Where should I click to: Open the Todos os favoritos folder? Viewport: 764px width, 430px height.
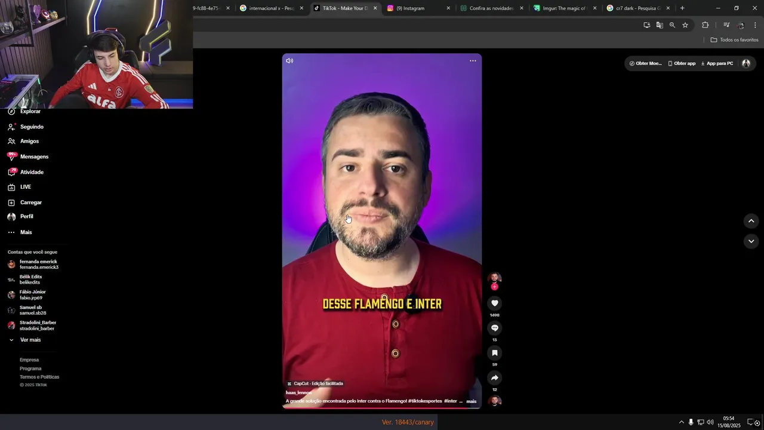coord(734,40)
